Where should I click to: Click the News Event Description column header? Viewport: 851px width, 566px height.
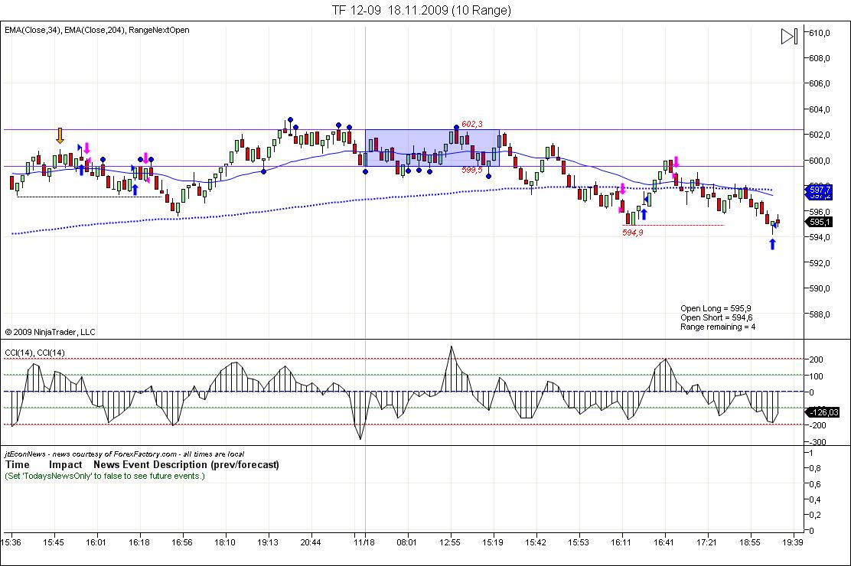point(186,464)
